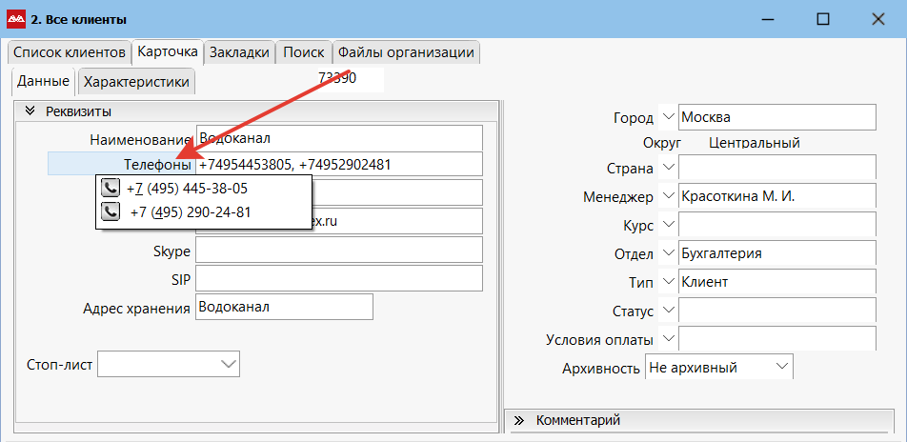Click Менеджер field Красоткина М. И.
The width and height of the screenshot is (907, 442).
(x=777, y=196)
